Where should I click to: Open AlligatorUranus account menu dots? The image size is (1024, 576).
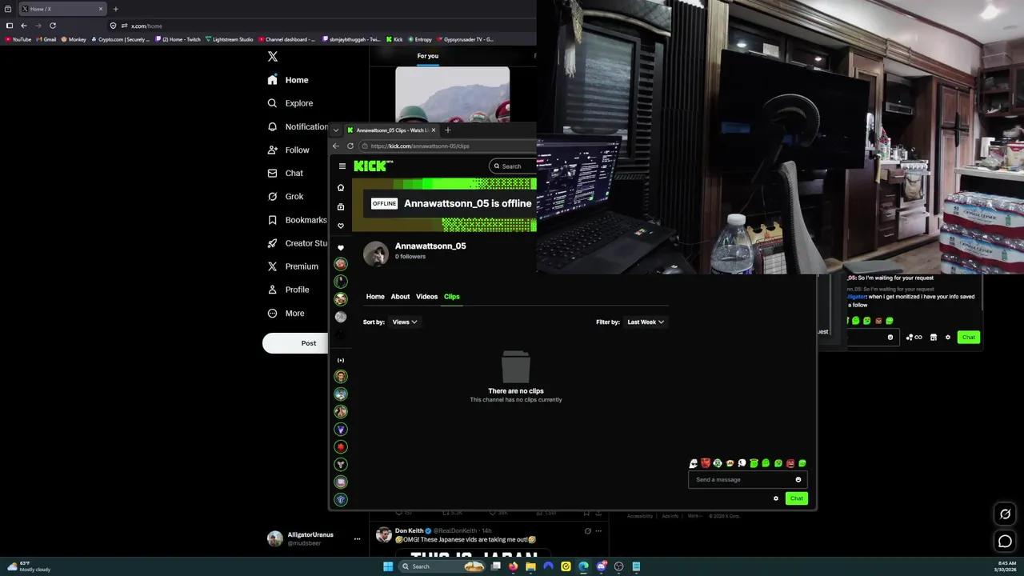pos(357,539)
